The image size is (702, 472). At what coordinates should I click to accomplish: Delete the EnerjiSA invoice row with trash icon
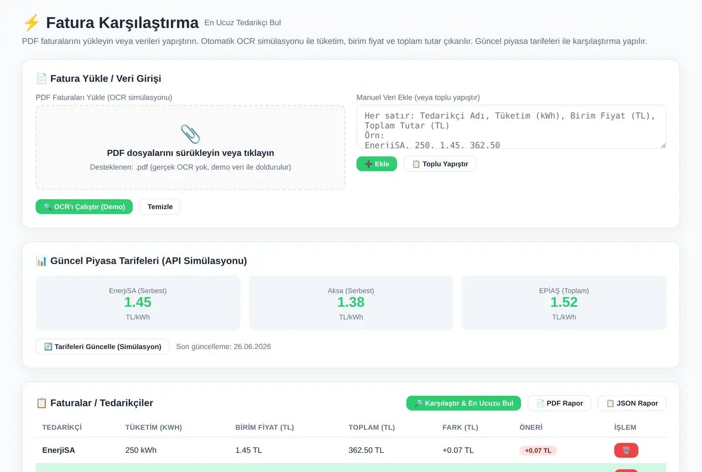pos(626,450)
